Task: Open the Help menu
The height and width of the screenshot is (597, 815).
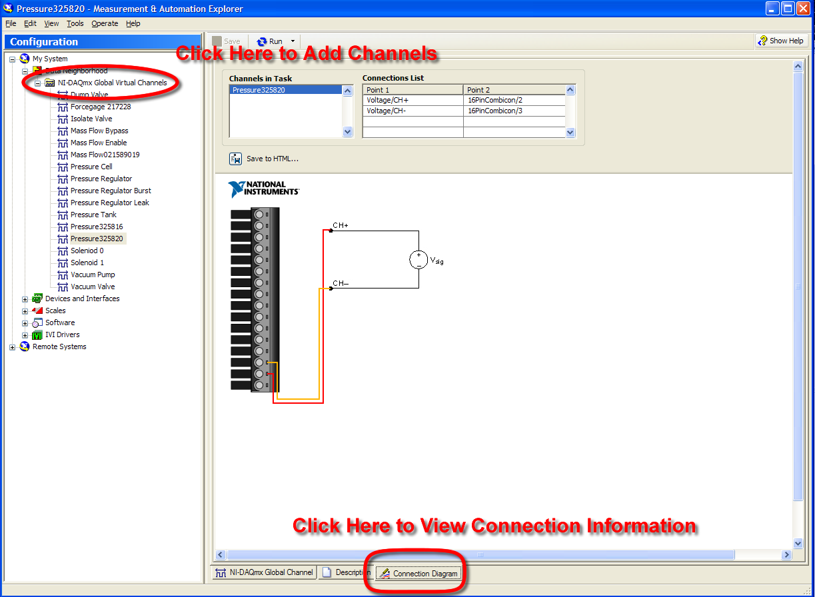Action: [133, 23]
